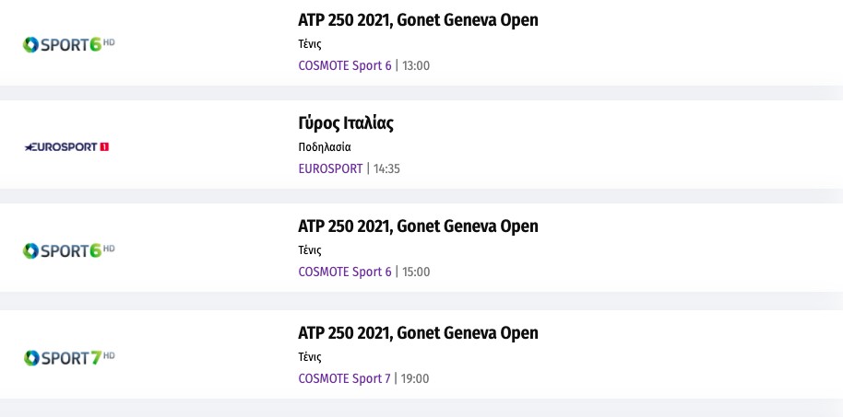Click the Τένις label in the 15:00 listing
Image resolution: width=843 pixels, height=417 pixels.
point(310,249)
